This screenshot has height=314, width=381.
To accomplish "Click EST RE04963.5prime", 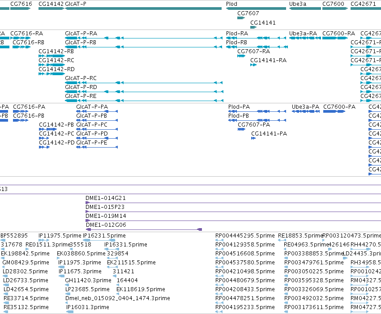I will (286, 249).
